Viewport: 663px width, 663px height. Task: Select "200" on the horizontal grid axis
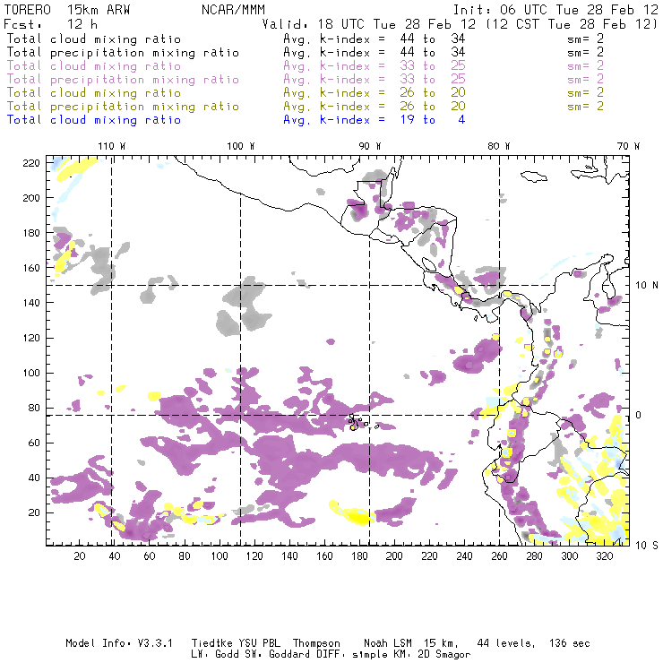coord(394,556)
